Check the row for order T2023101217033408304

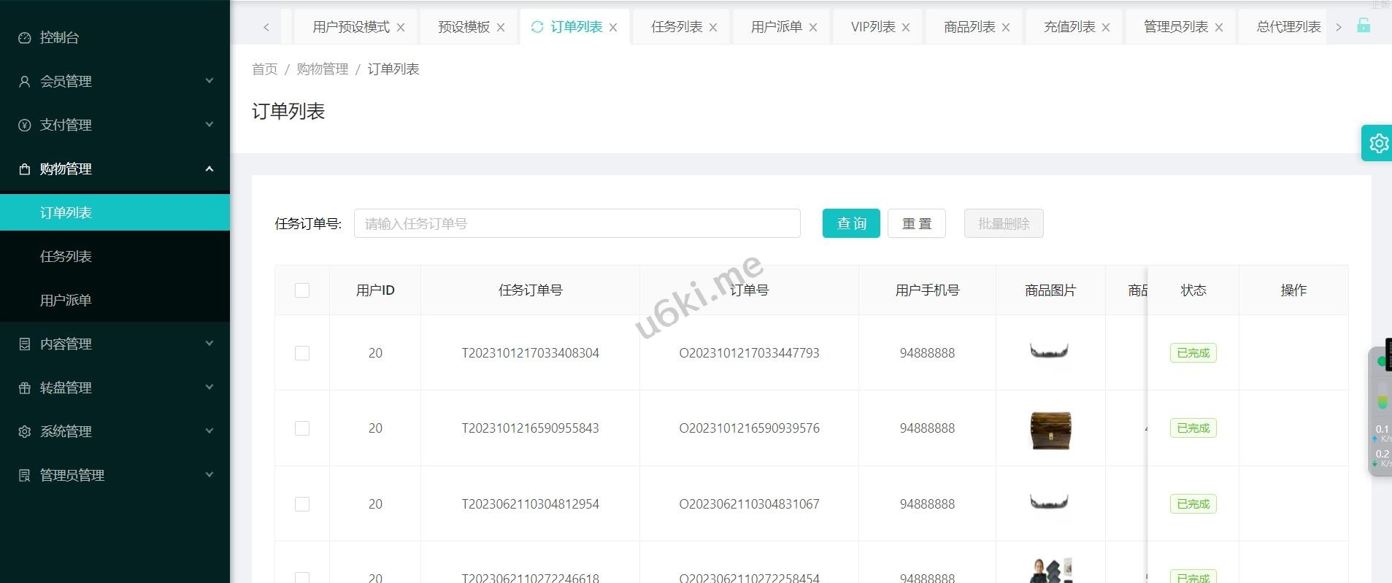pyautogui.click(x=302, y=353)
